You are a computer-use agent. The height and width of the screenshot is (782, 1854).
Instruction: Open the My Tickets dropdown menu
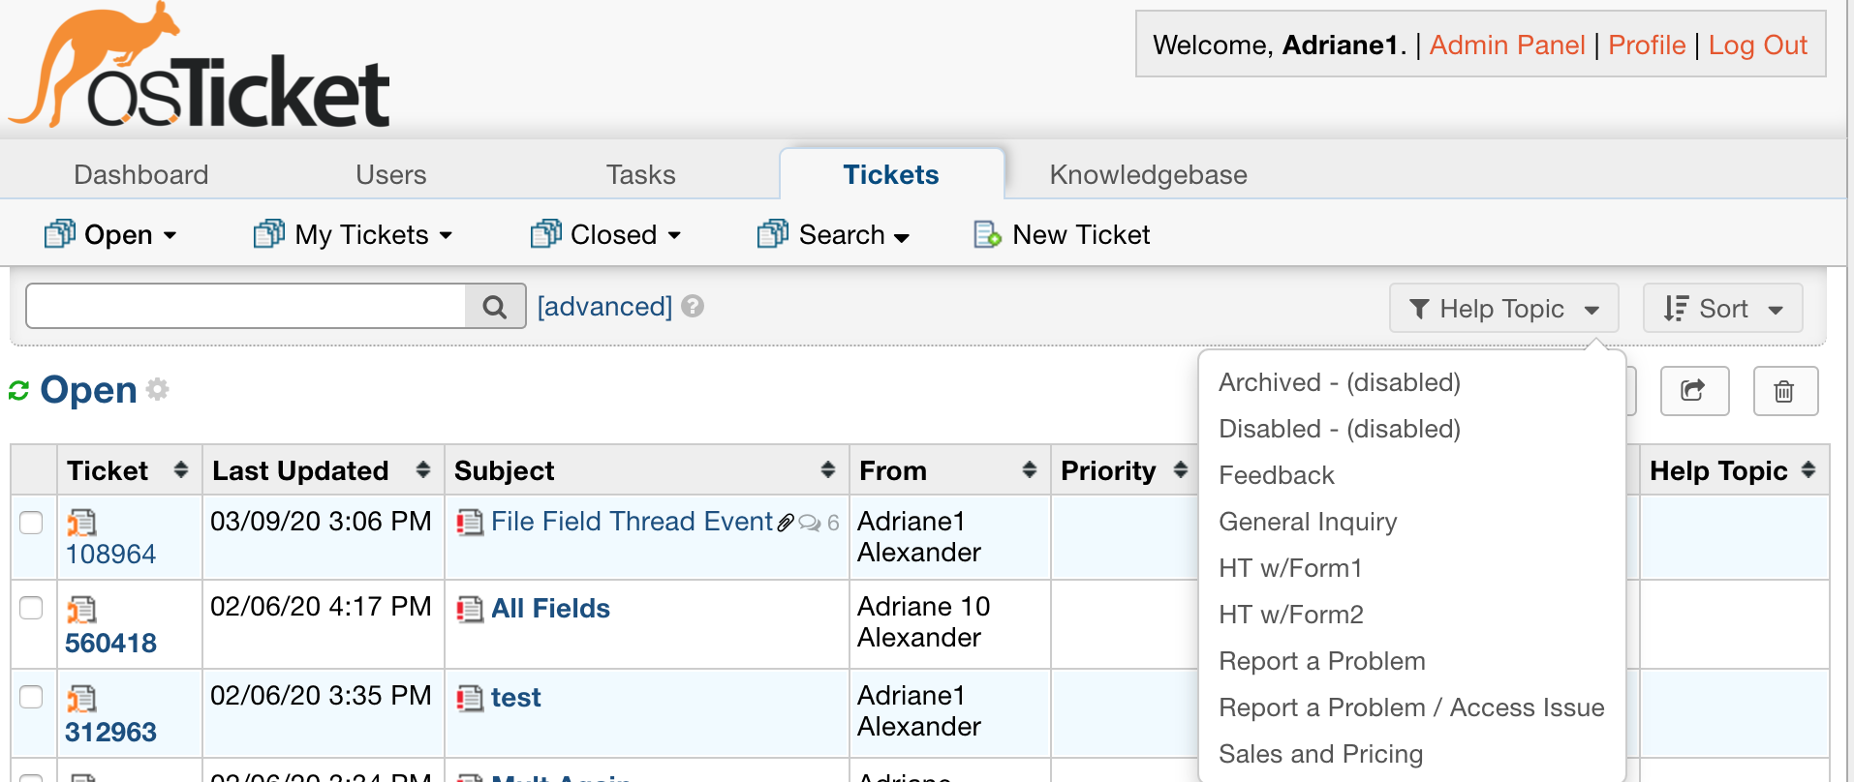point(355,234)
